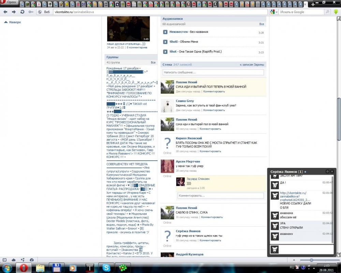Click the chat scrollbar

pos(332,210)
